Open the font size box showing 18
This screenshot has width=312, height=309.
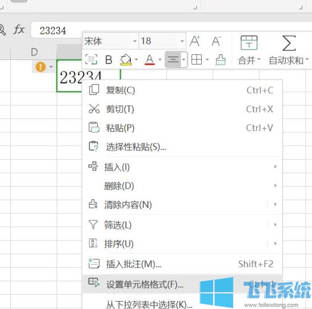click(162, 41)
